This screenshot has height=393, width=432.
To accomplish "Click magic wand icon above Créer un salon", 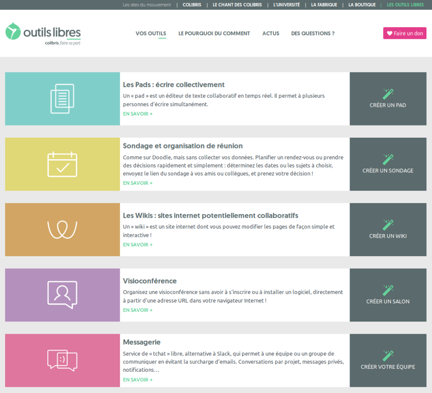I will point(388,290).
